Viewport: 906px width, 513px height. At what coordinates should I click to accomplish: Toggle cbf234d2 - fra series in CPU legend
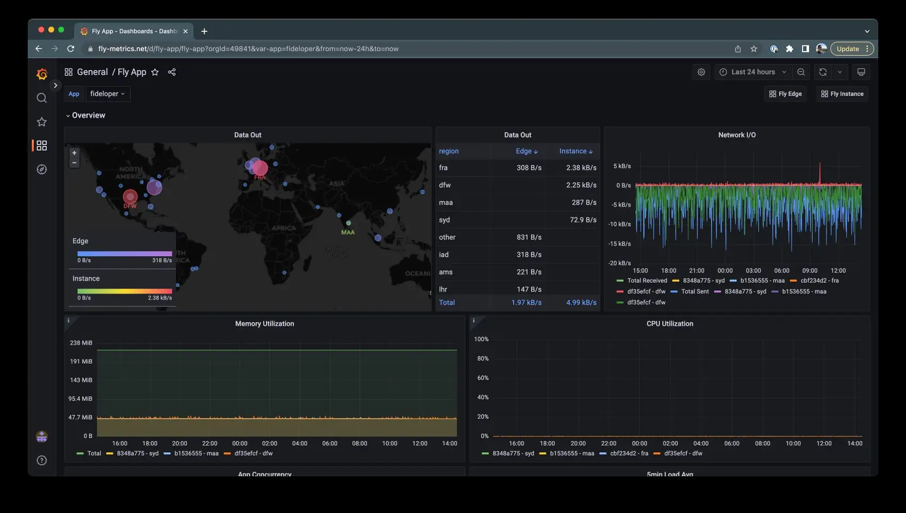(628, 453)
